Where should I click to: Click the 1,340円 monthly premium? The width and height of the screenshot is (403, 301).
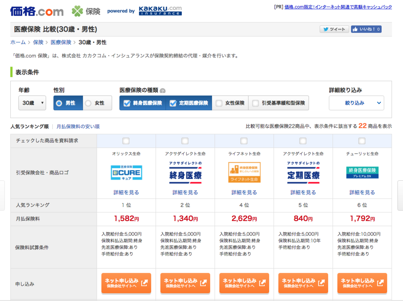pyautogui.click(x=185, y=219)
